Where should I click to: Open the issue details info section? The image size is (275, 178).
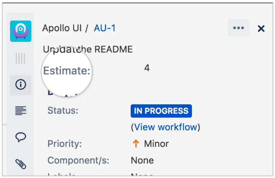(x=21, y=85)
